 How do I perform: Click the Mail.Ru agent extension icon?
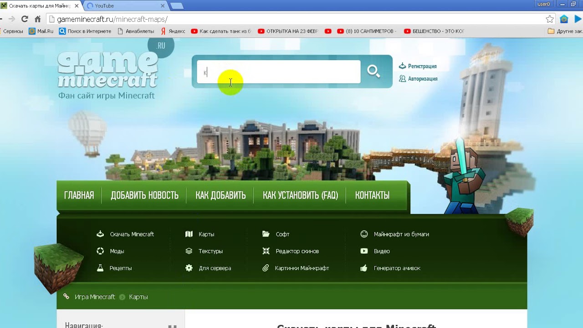coord(564,19)
